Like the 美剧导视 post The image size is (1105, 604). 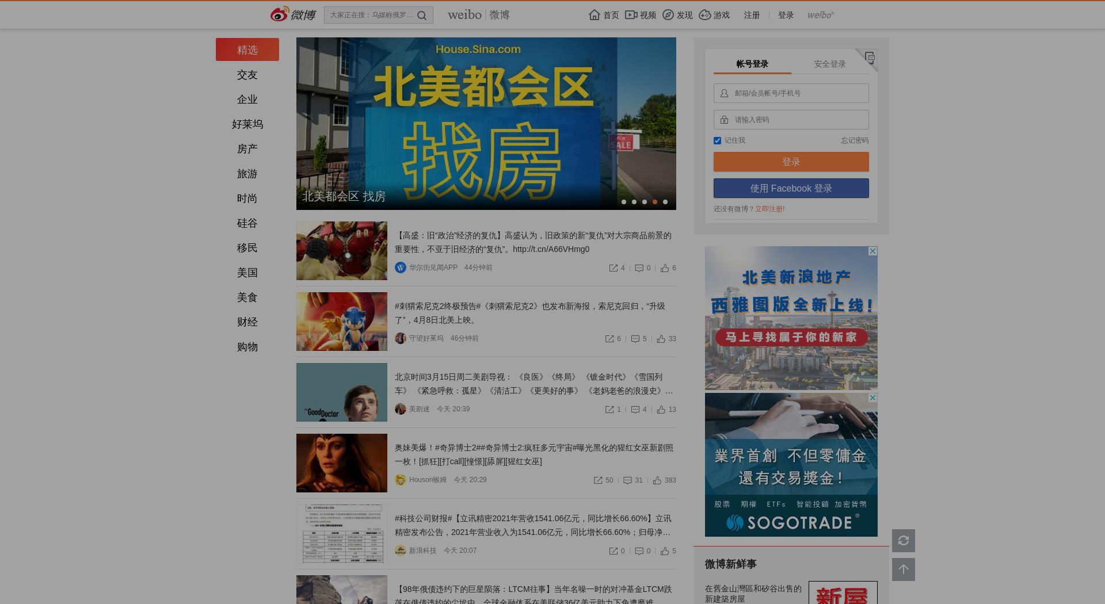(661, 410)
